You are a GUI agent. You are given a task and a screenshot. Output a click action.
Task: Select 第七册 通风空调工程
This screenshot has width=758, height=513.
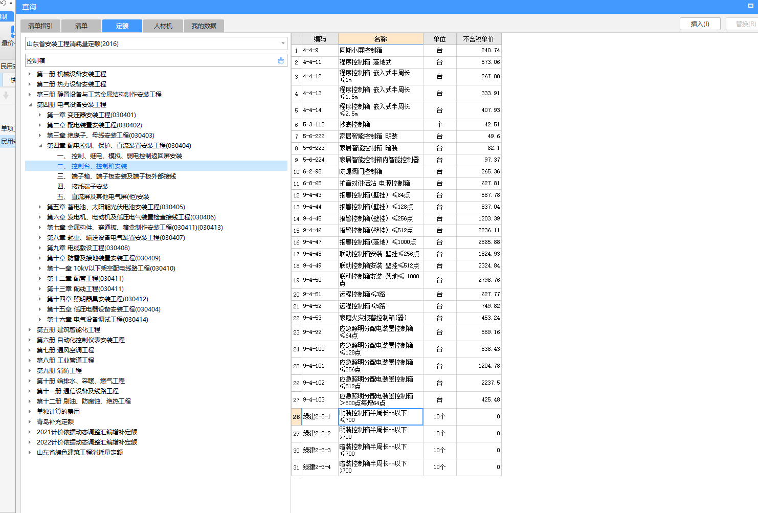tap(65, 350)
